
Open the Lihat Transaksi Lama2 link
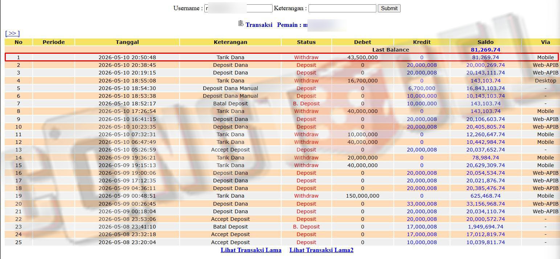pyautogui.click(x=321, y=250)
